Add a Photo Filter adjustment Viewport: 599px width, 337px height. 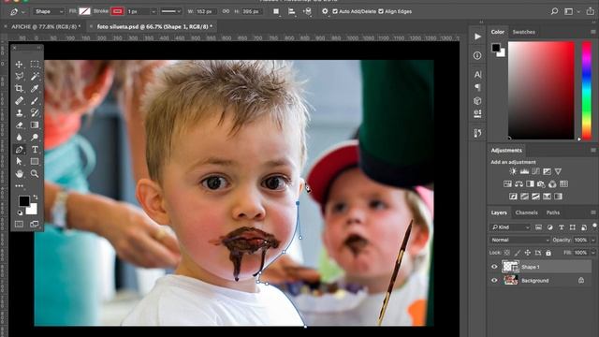(x=541, y=184)
